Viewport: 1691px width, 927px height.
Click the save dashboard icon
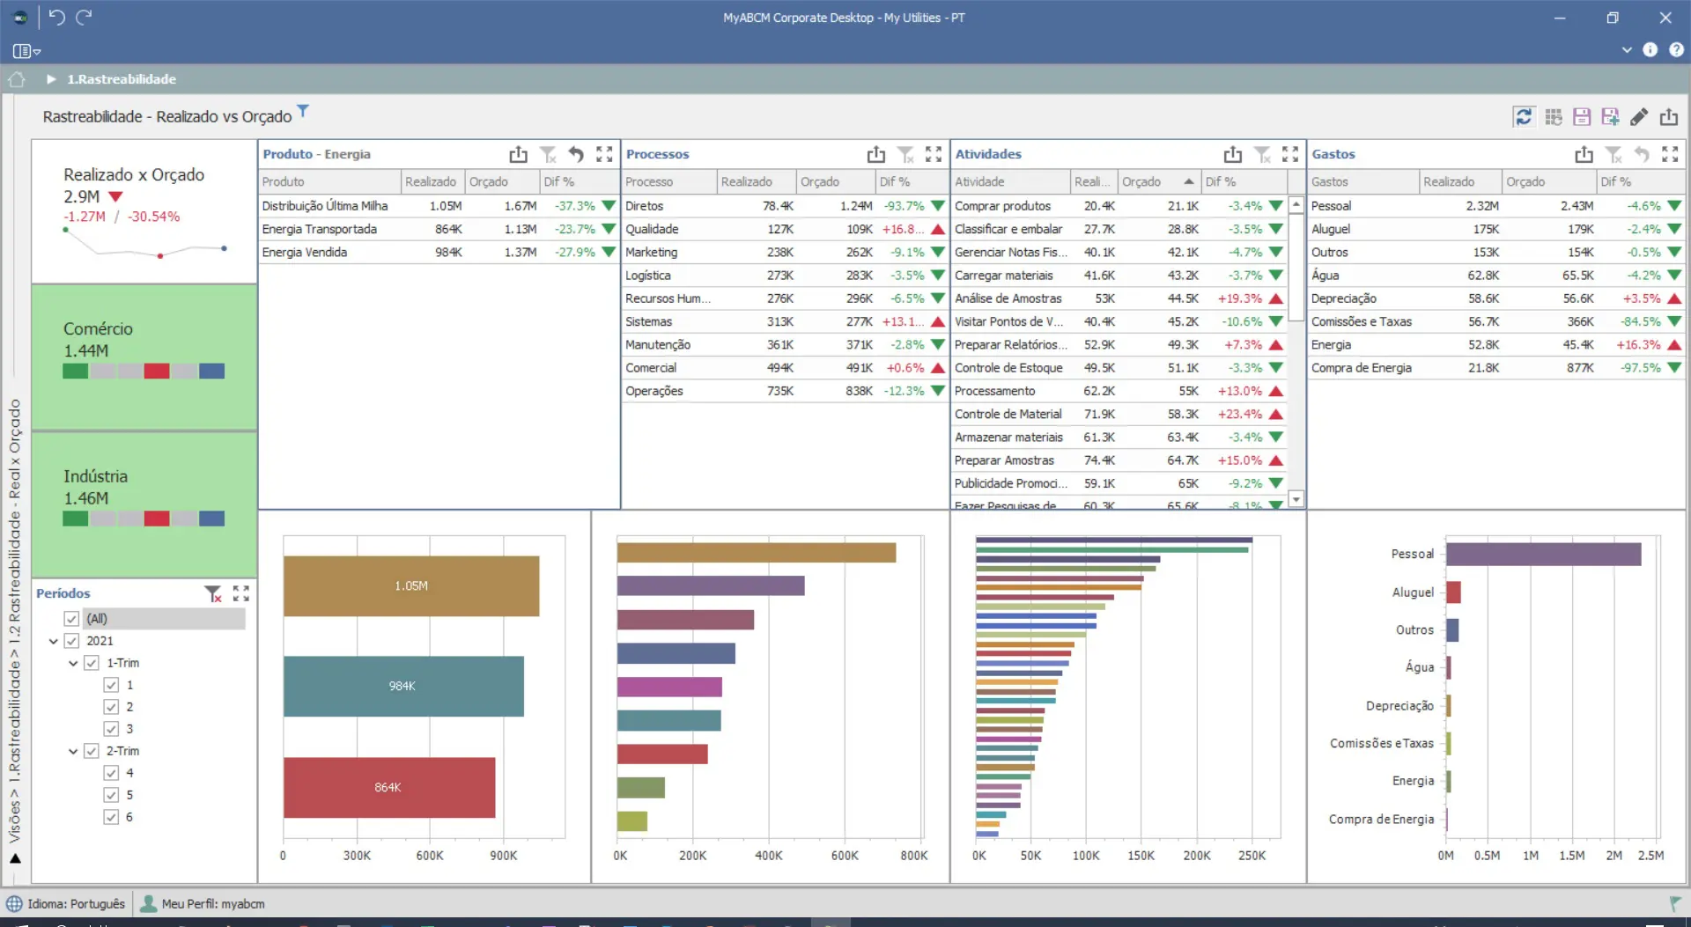coord(1582,117)
